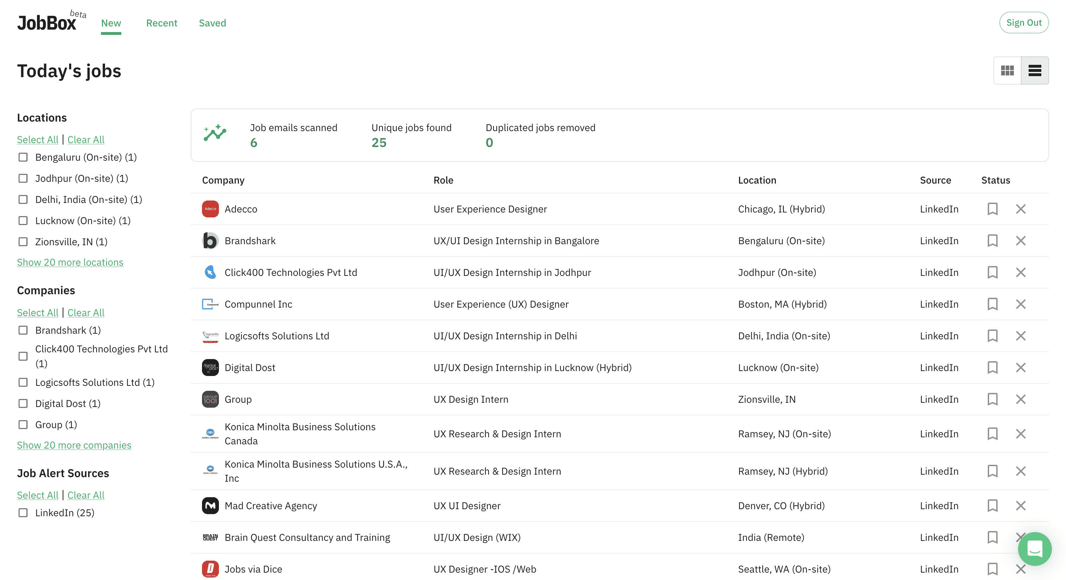Open the Recent tab

coord(161,23)
